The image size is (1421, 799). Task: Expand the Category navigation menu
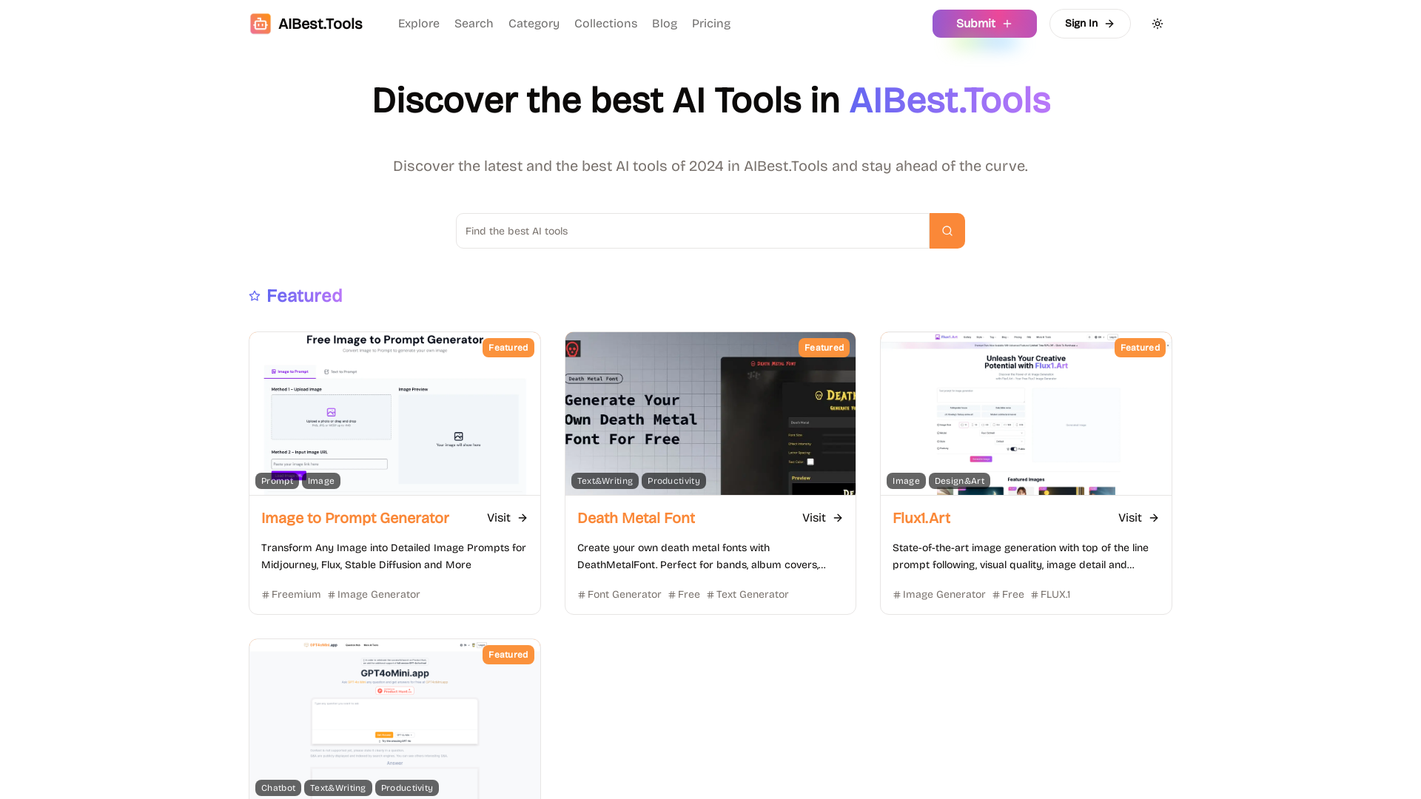coord(534,24)
